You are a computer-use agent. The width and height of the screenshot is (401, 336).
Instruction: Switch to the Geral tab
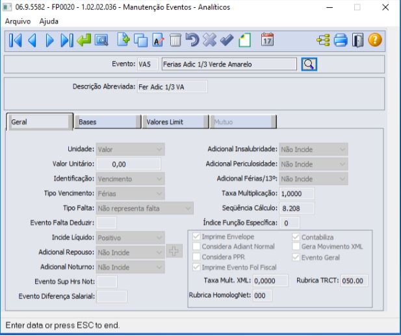coord(40,122)
